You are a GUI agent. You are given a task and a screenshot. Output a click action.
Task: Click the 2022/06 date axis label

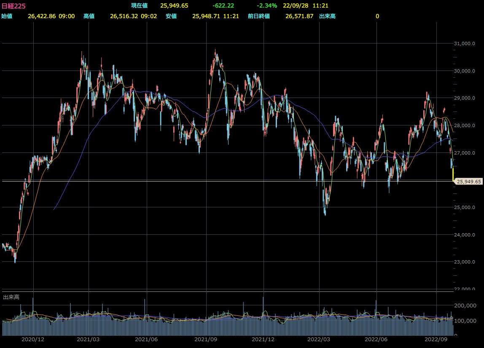tap(376, 339)
